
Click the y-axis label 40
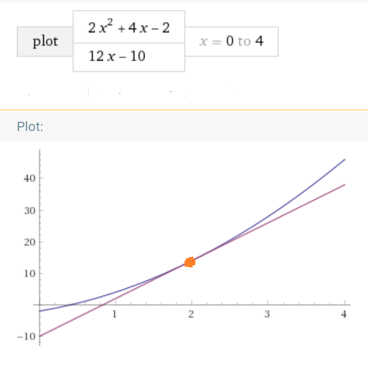[30, 179]
